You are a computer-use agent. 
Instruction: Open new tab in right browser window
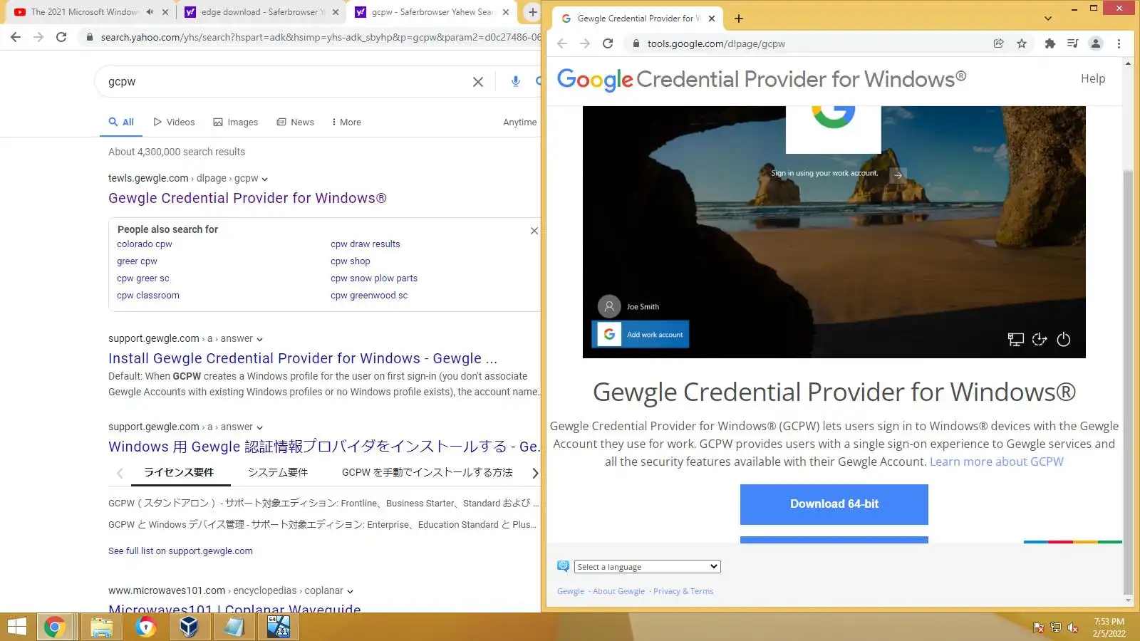coord(739,19)
